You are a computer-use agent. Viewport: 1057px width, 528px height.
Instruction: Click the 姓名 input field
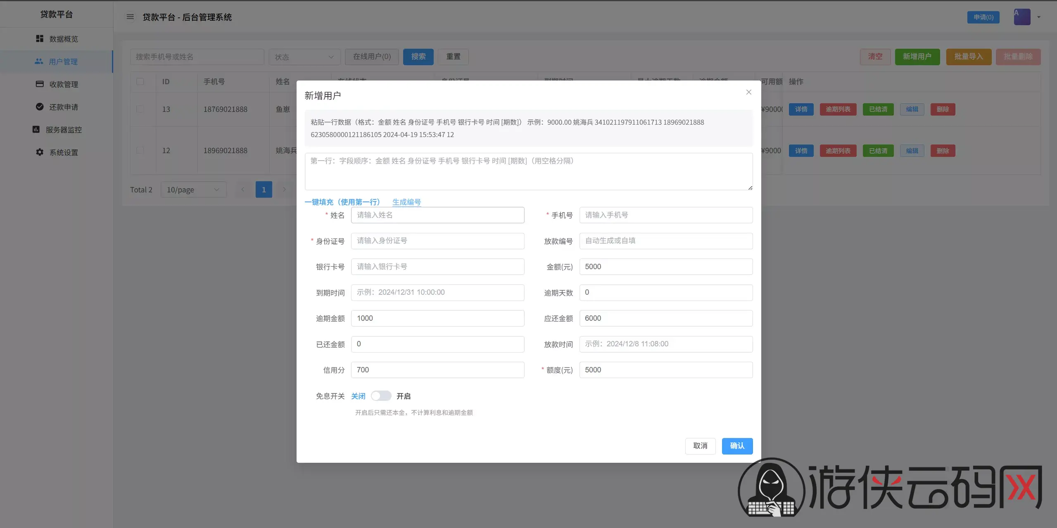[x=437, y=215]
